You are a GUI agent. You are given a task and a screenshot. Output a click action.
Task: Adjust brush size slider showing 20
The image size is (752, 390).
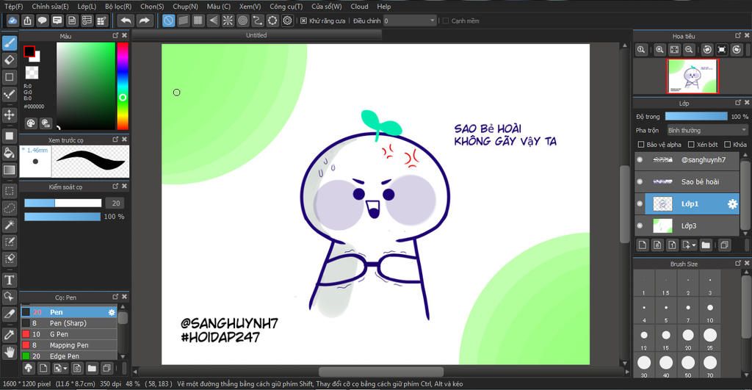tap(63, 203)
